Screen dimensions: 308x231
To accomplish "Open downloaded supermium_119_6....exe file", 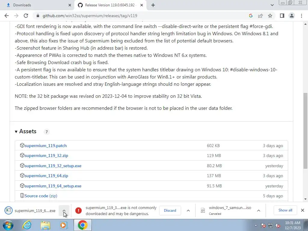I will [x=30, y=211].
